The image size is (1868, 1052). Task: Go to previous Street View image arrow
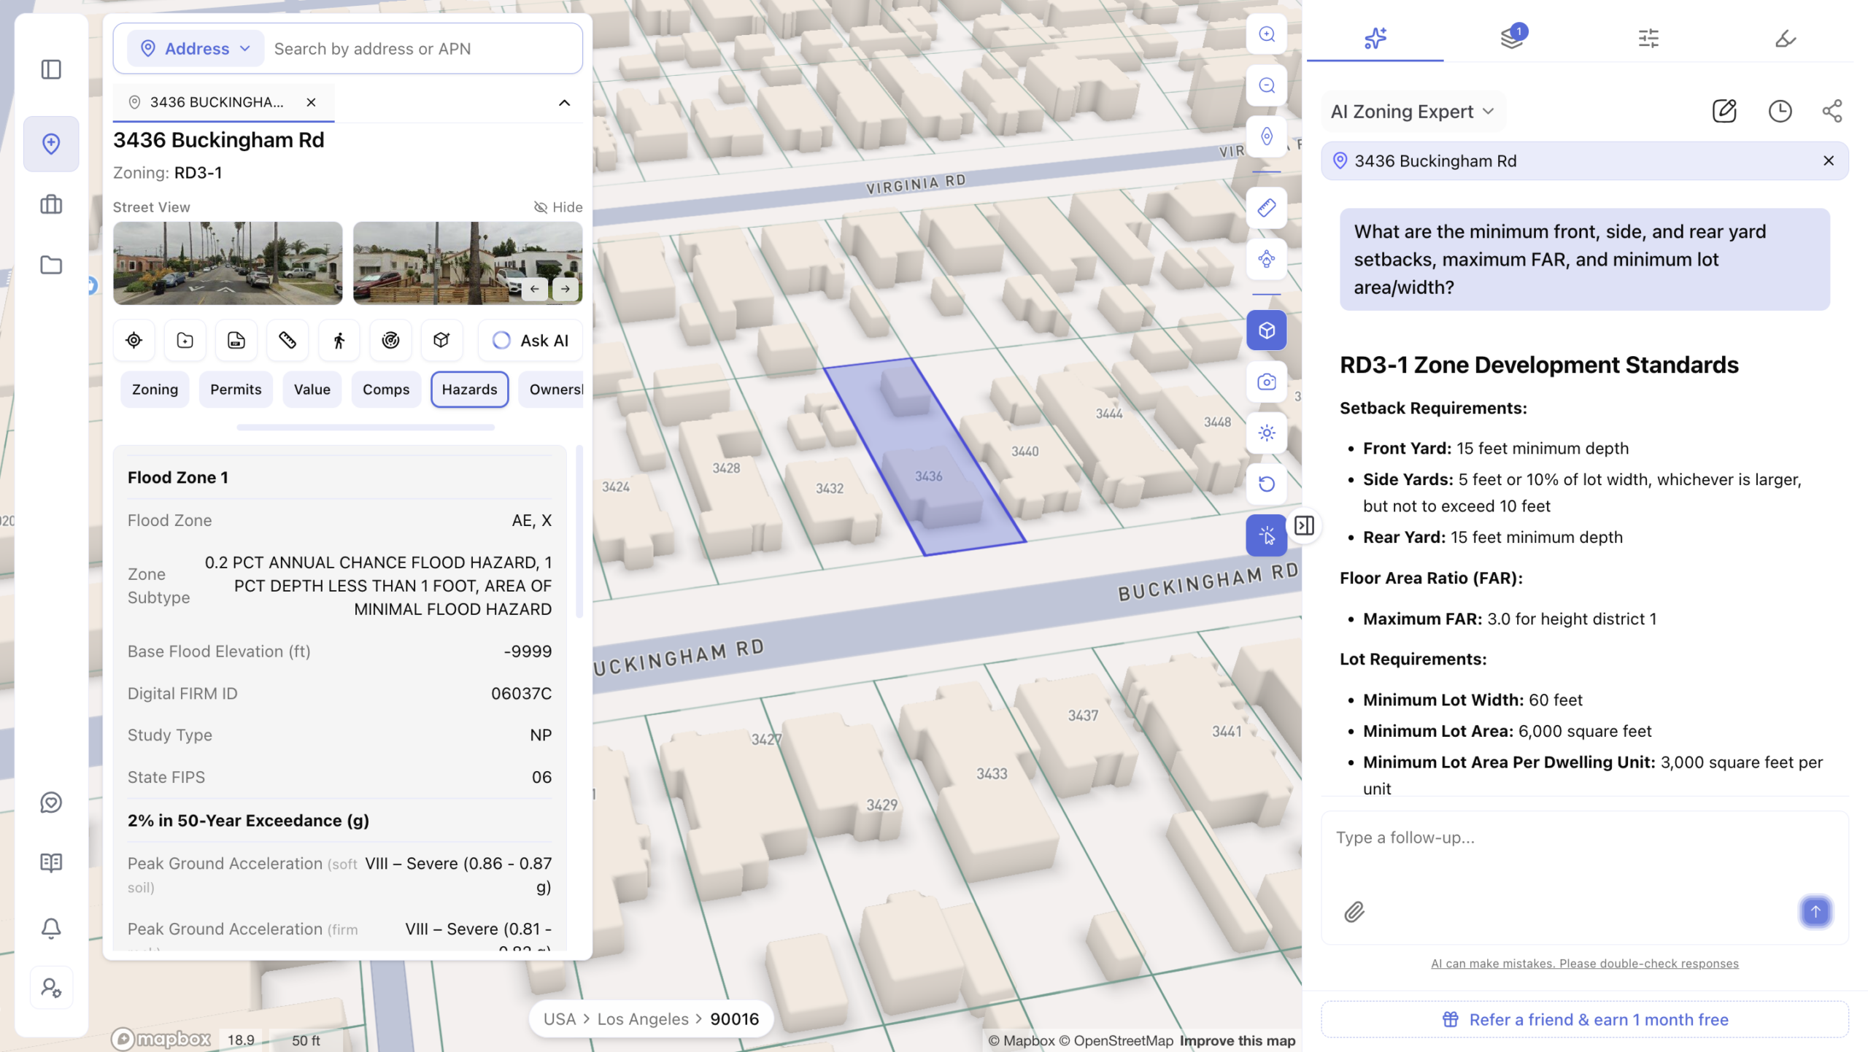click(535, 289)
